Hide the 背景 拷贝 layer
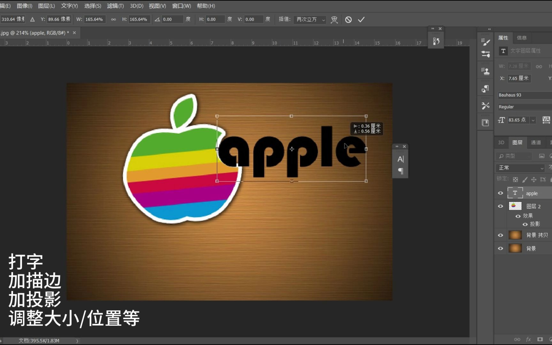Image resolution: width=552 pixels, height=345 pixels. pos(500,235)
